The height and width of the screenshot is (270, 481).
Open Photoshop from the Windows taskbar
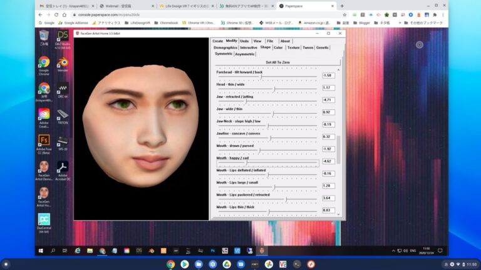[x=212, y=251]
